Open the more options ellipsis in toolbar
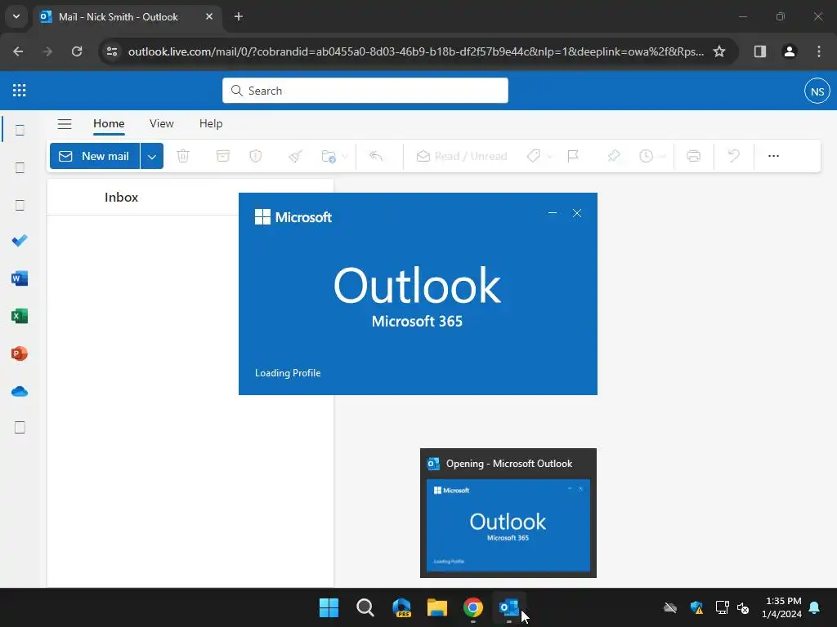Viewport: 837px width, 627px height. [773, 156]
